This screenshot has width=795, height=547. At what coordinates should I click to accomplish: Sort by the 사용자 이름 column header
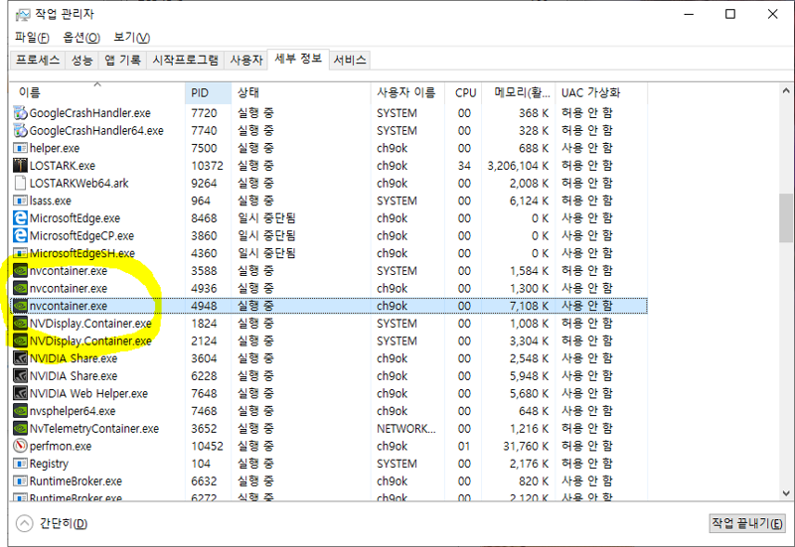[407, 92]
